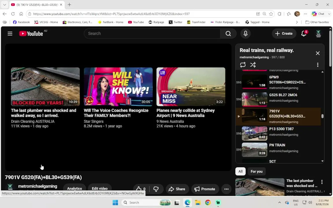Expand the bookmarks overflow chevron
The width and height of the screenshot is (333, 208).
[x=297, y=22]
